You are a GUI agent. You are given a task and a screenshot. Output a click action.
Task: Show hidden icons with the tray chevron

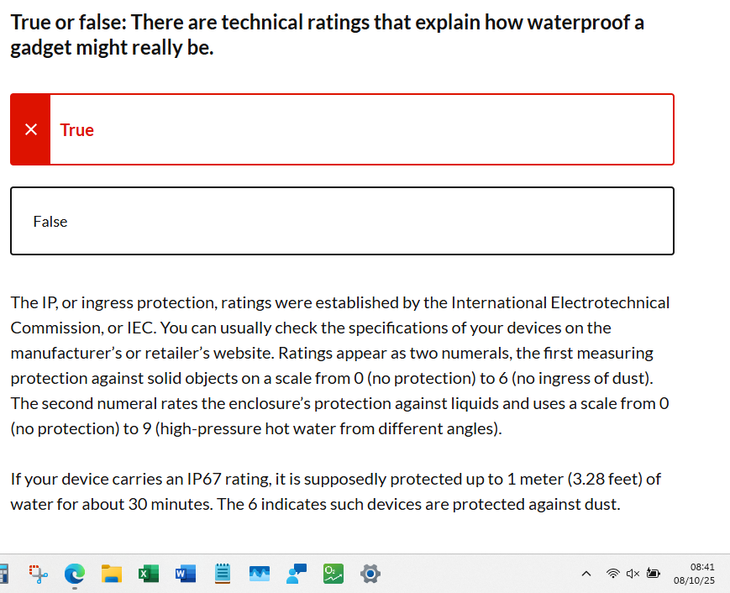586,573
